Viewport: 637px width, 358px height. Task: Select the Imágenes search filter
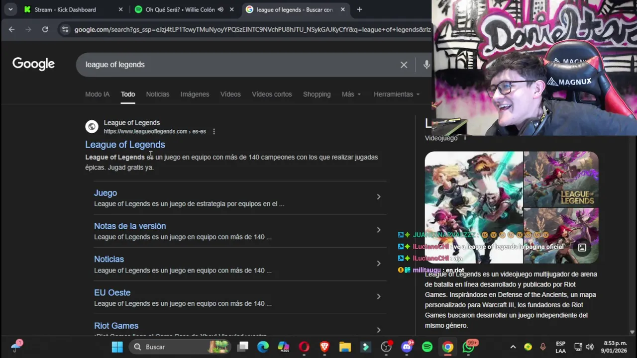(195, 94)
